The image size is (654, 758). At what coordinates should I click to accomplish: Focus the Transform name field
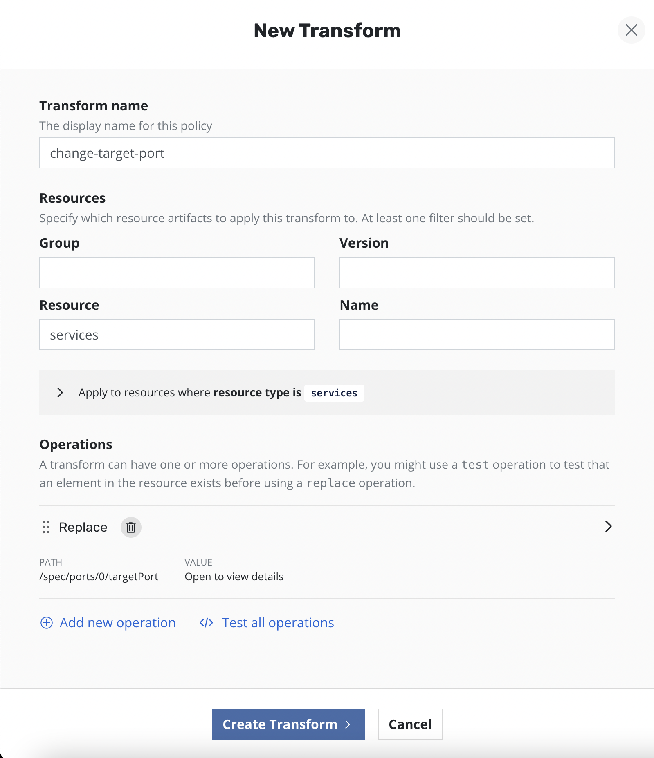(x=326, y=153)
